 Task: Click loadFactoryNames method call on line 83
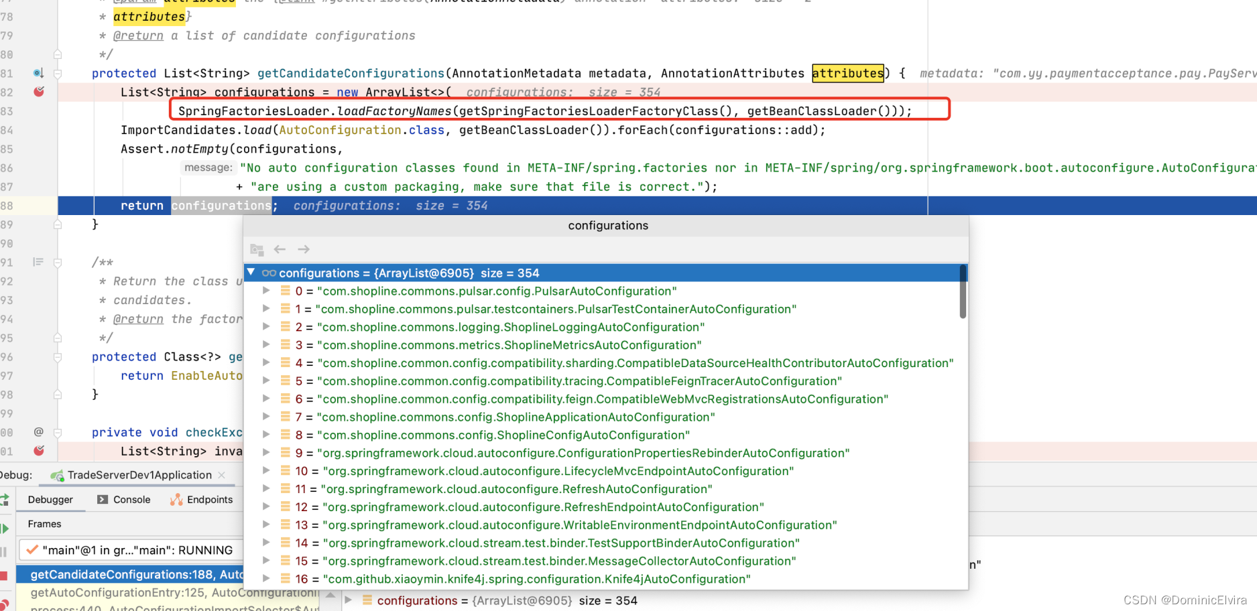click(x=394, y=111)
